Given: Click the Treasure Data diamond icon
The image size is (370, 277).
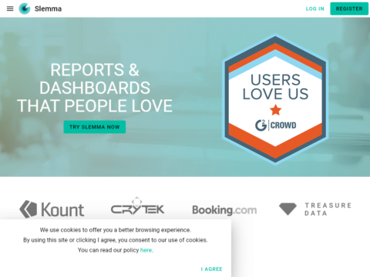Looking at the screenshot, I should 288,209.
